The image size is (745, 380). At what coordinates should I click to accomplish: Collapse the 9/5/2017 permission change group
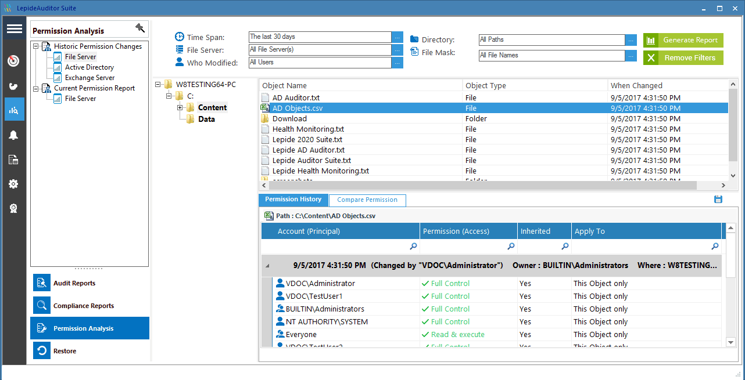(x=268, y=266)
